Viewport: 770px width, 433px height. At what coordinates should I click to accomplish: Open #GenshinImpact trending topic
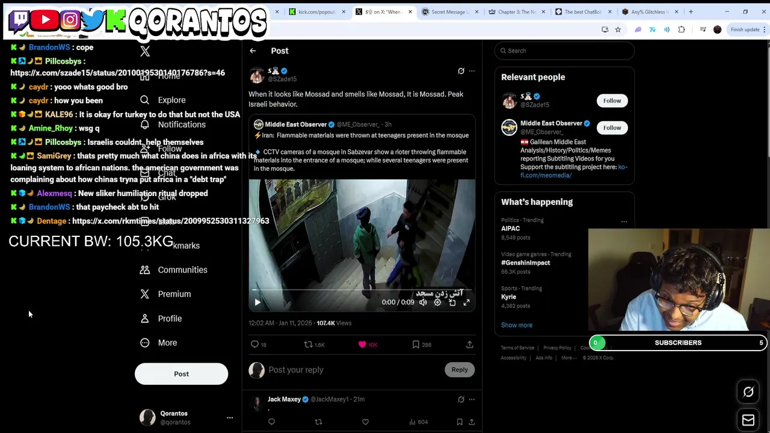pos(525,263)
